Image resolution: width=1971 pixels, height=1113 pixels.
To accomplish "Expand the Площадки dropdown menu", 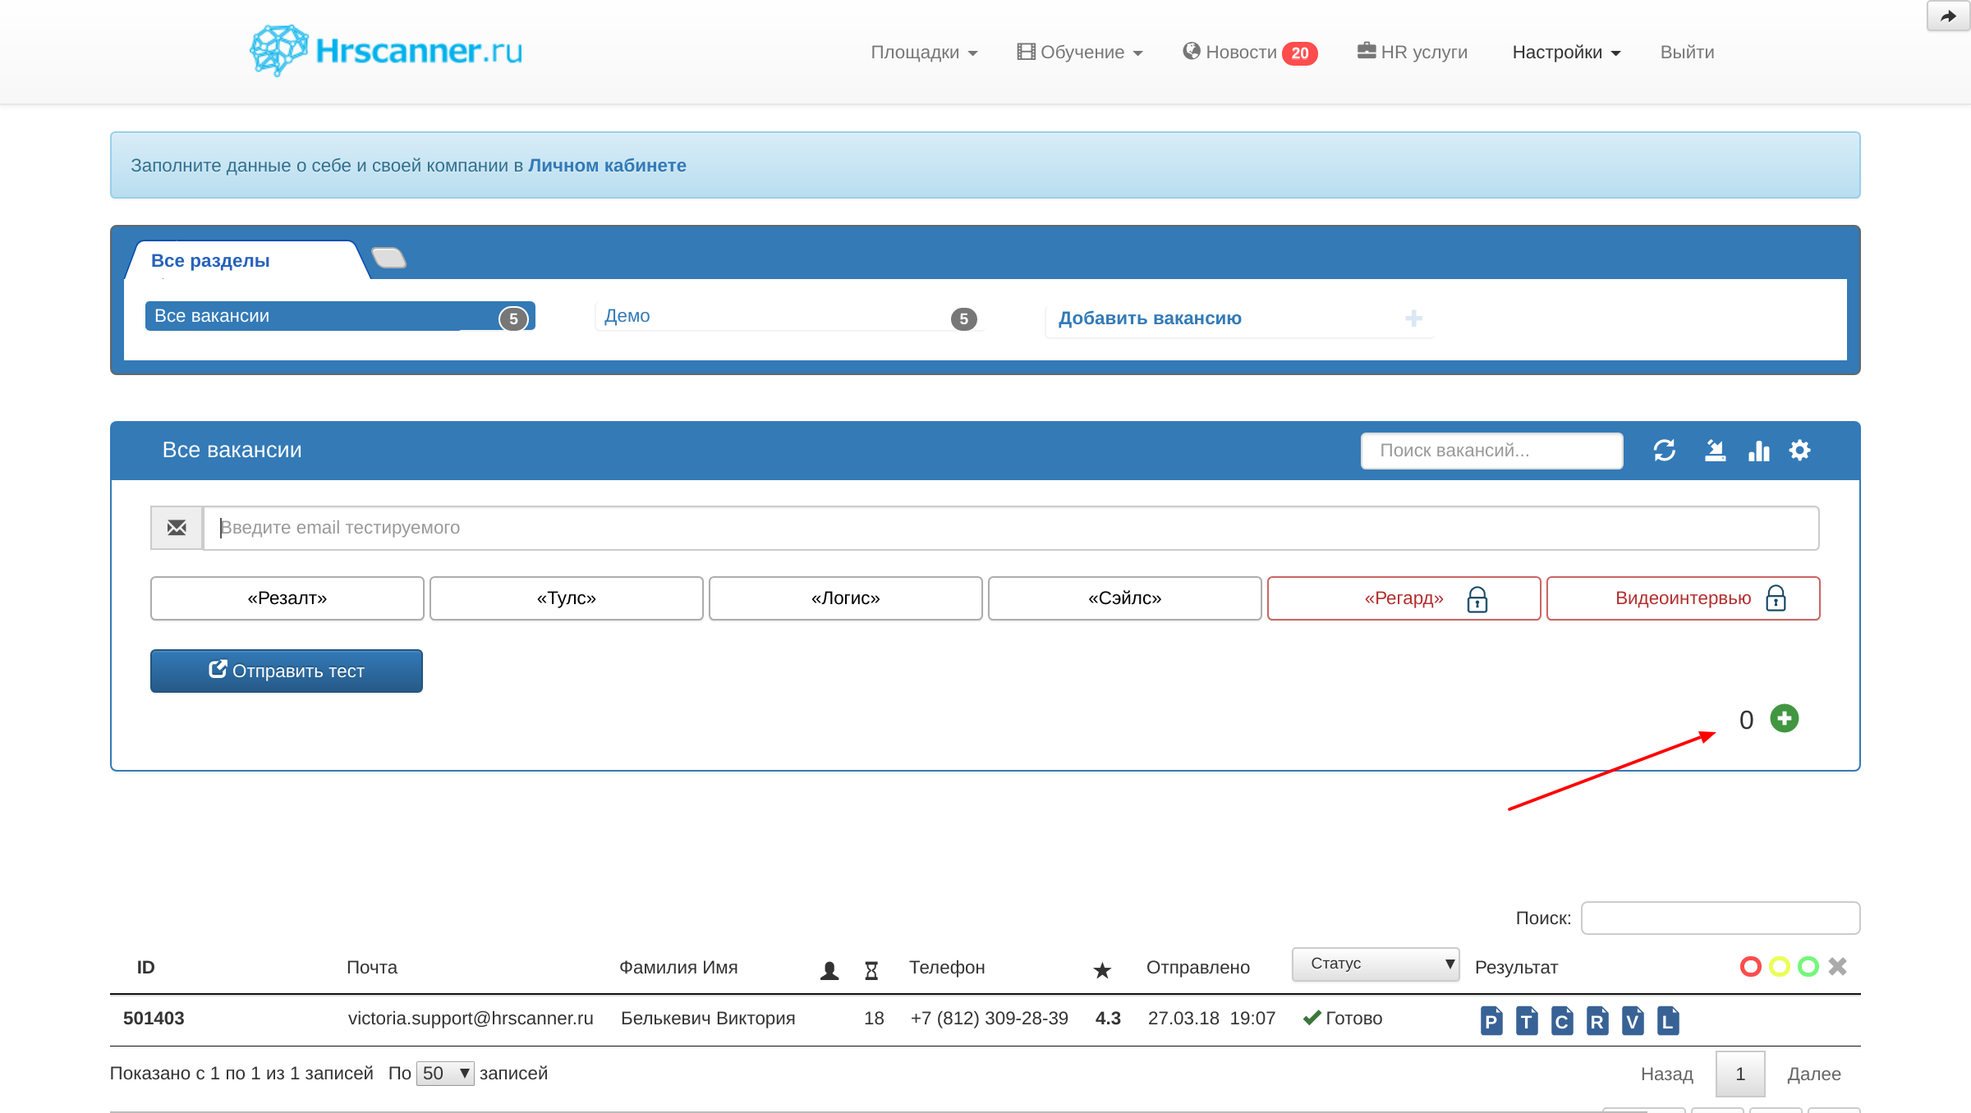I will pyautogui.click(x=924, y=53).
